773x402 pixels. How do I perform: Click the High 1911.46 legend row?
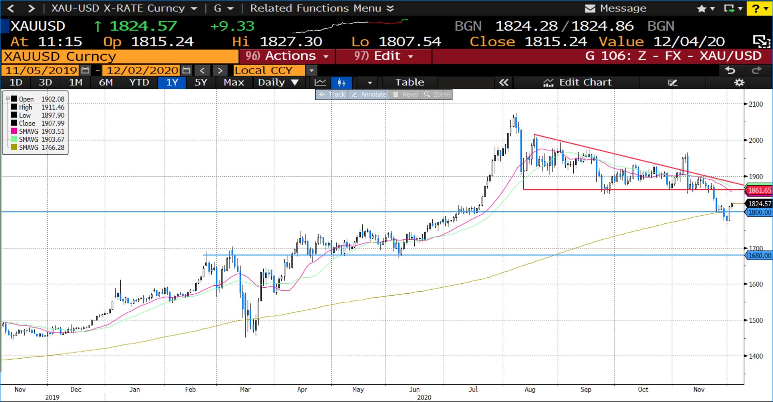(x=38, y=107)
